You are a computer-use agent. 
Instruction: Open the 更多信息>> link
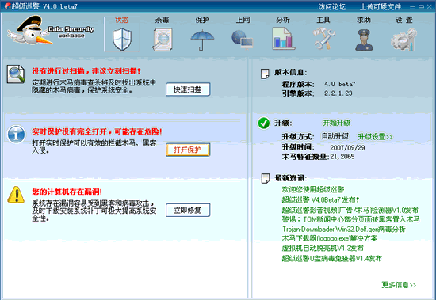[399, 285]
